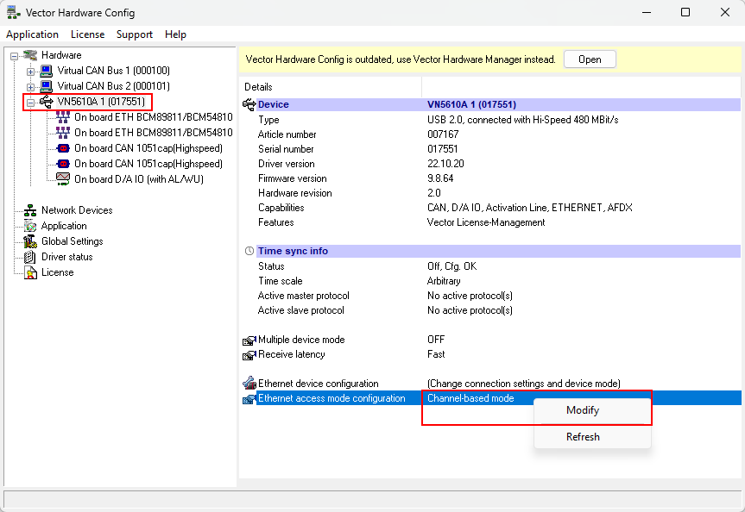Click the Active master protocol row label
Viewport: 745px width, 512px height.
(x=303, y=296)
